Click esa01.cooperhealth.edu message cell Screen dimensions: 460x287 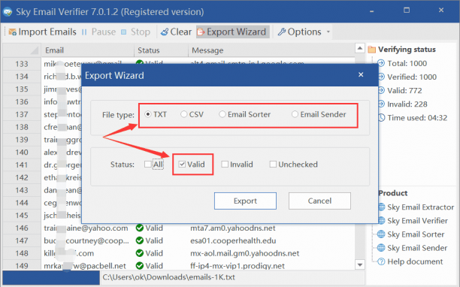pyautogui.click(x=233, y=240)
